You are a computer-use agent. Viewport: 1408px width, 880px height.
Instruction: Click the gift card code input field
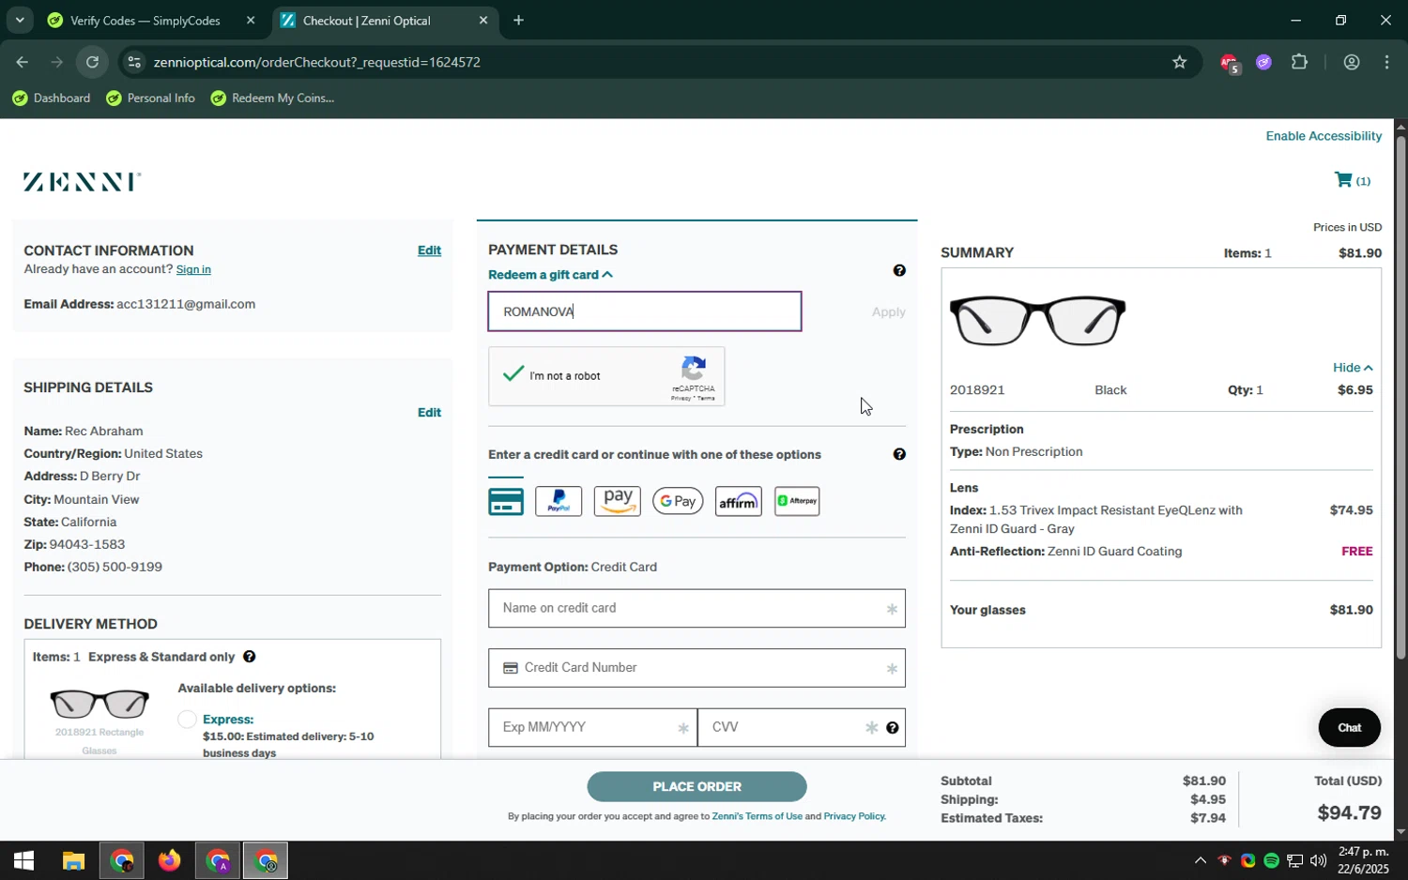[x=644, y=311]
